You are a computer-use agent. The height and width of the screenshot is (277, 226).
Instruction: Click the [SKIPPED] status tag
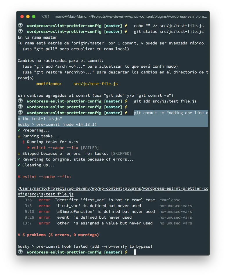pos(121,154)
